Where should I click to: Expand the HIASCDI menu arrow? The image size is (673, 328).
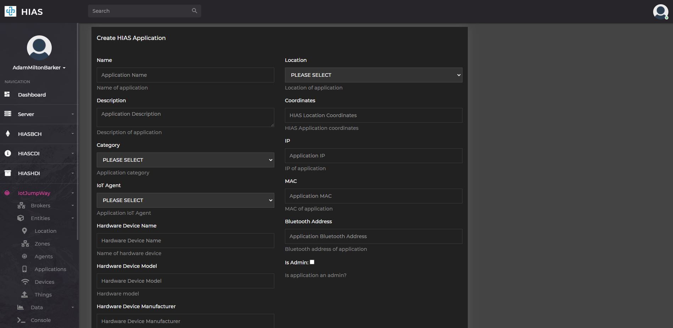(73, 153)
